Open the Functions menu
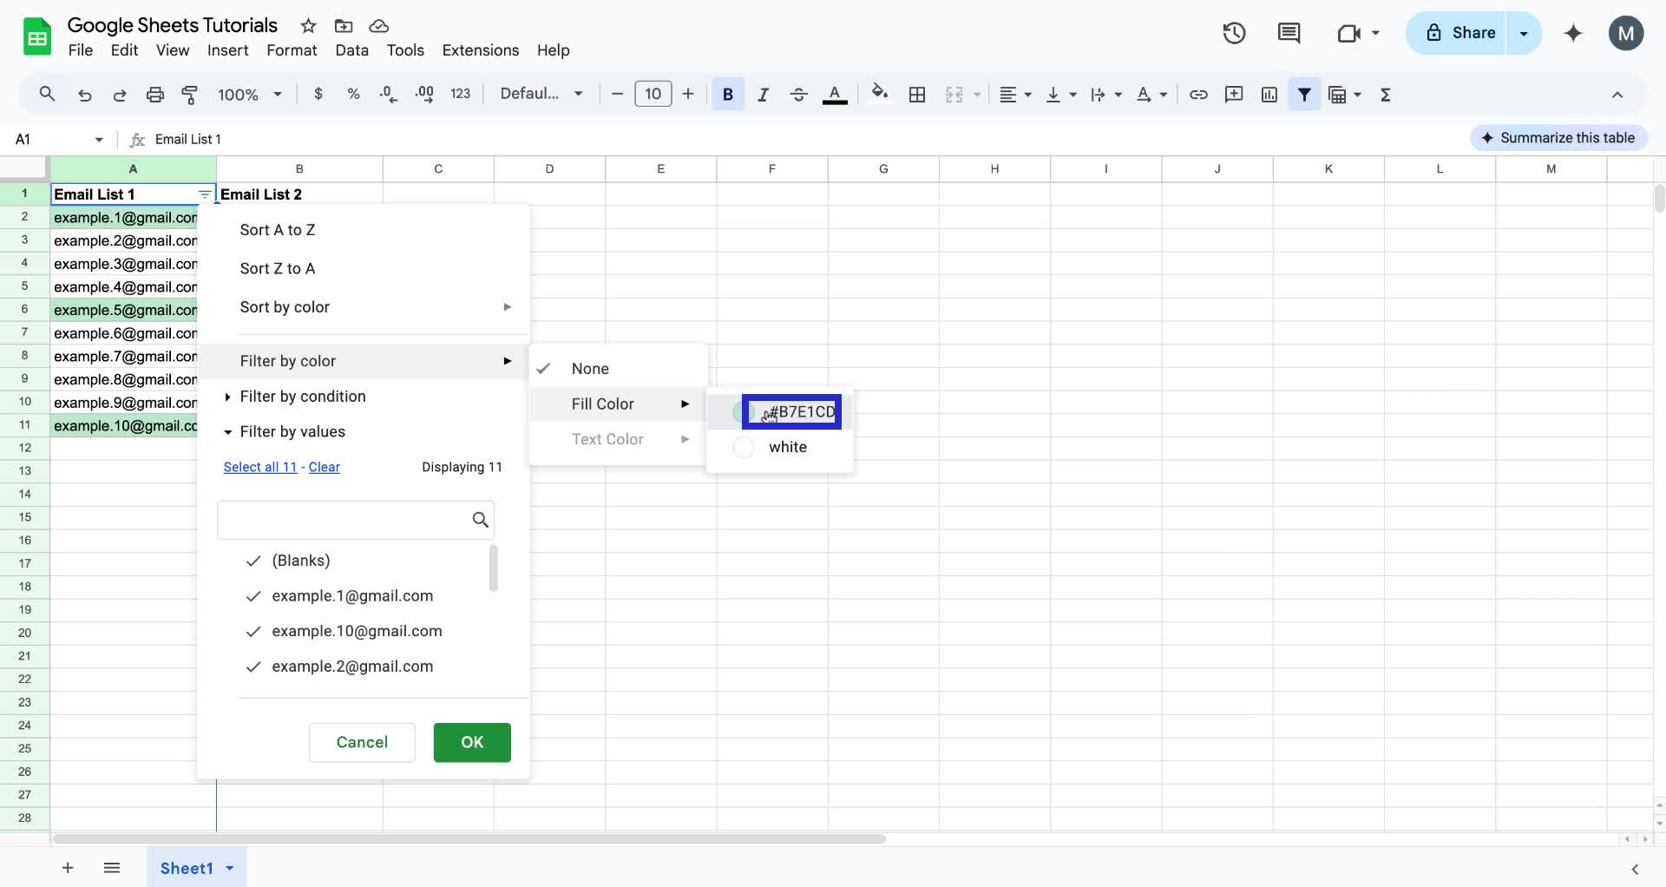1666x887 pixels. (1385, 95)
